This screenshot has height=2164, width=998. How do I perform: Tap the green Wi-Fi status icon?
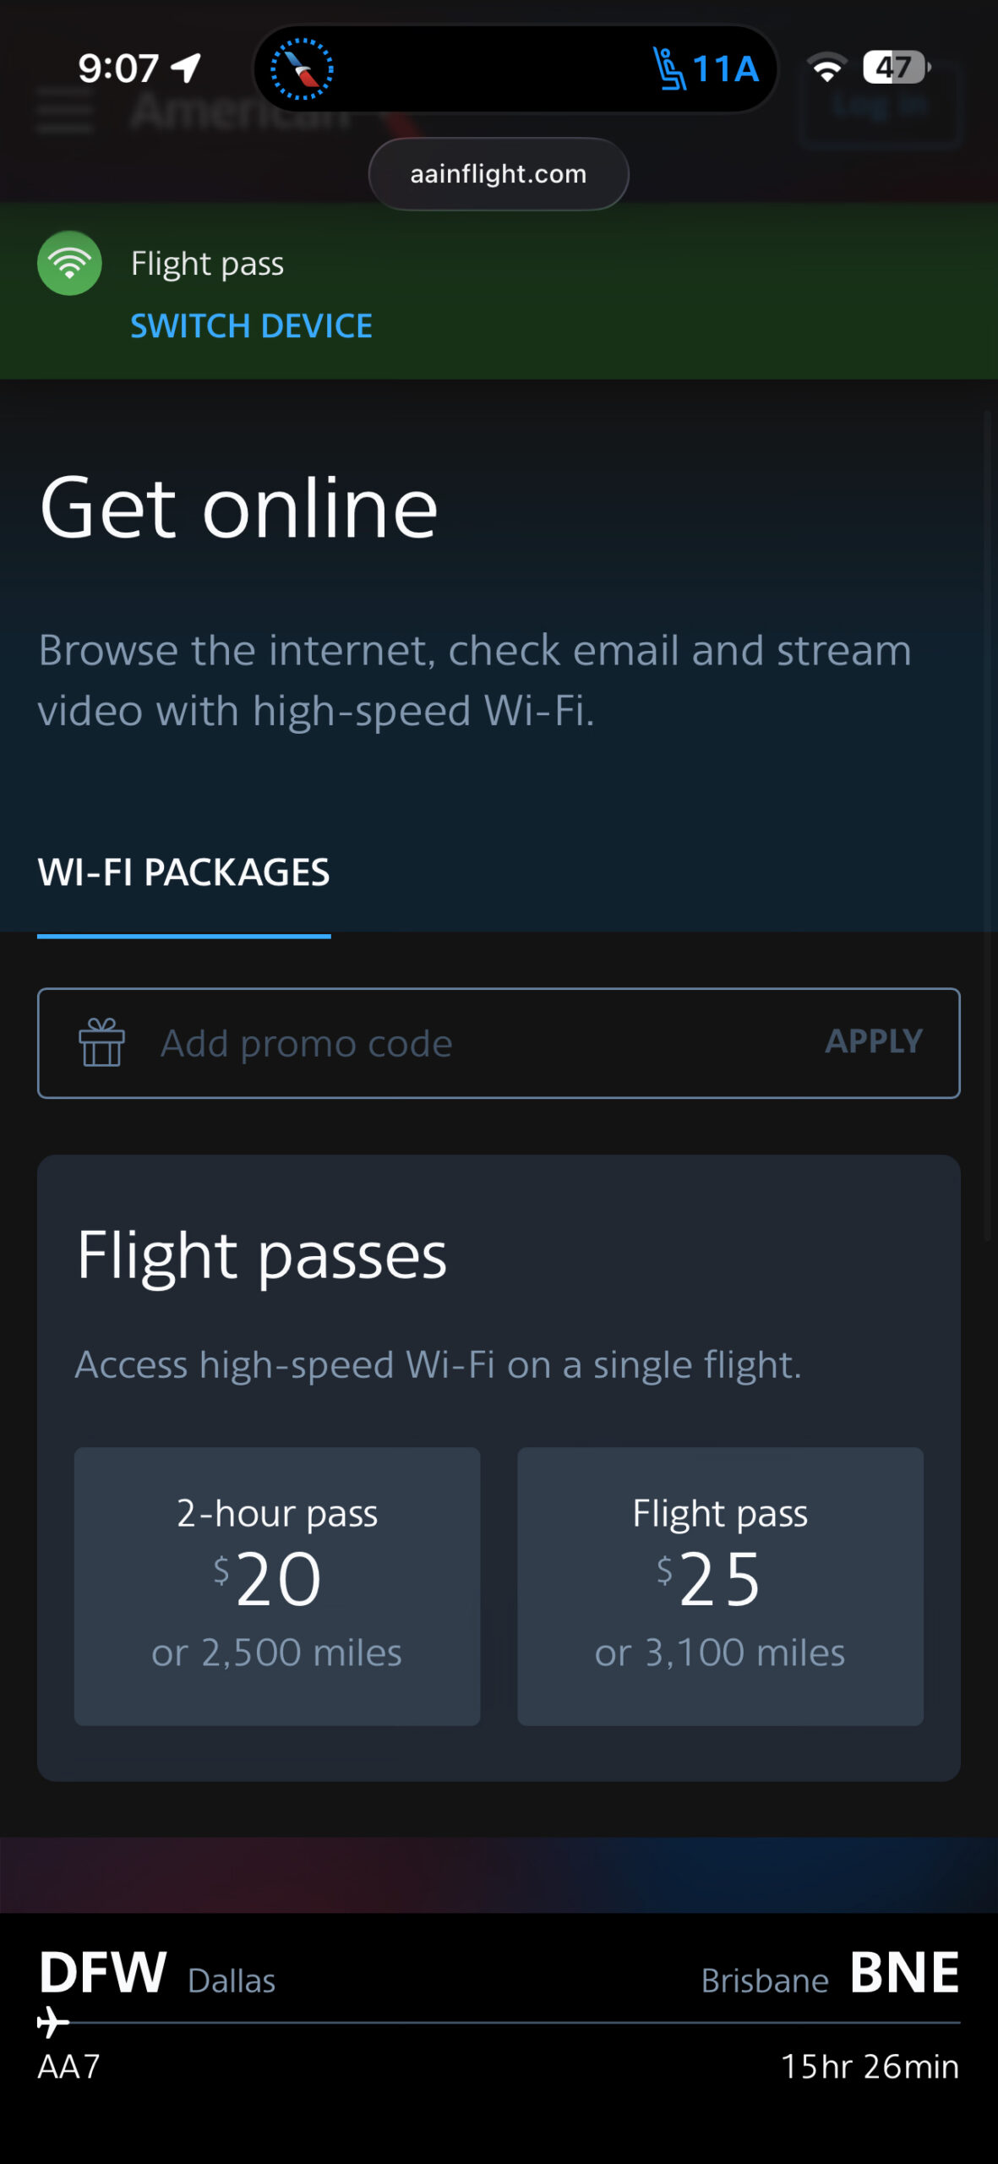pyautogui.click(x=69, y=263)
